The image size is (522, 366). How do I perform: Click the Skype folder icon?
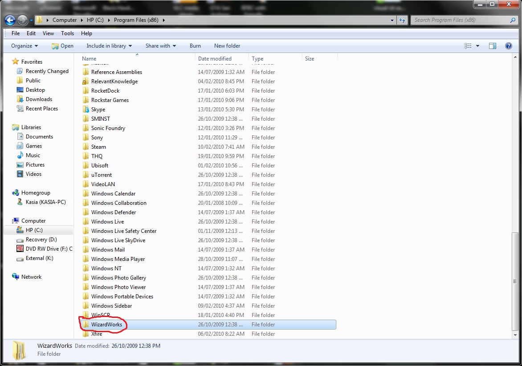coord(86,109)
